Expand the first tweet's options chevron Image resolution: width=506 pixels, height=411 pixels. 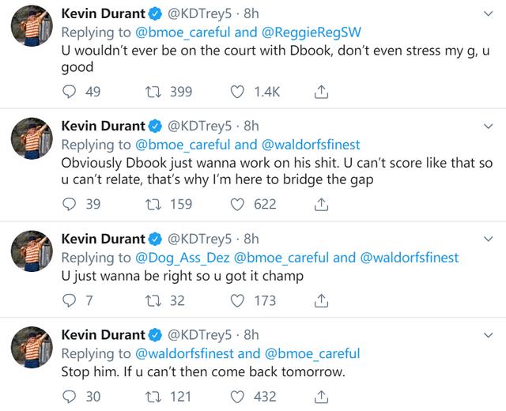(x=489, y=14)
